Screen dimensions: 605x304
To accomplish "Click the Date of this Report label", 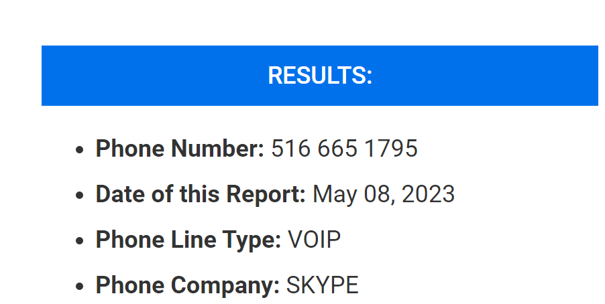I will click(x=201, y=194).
